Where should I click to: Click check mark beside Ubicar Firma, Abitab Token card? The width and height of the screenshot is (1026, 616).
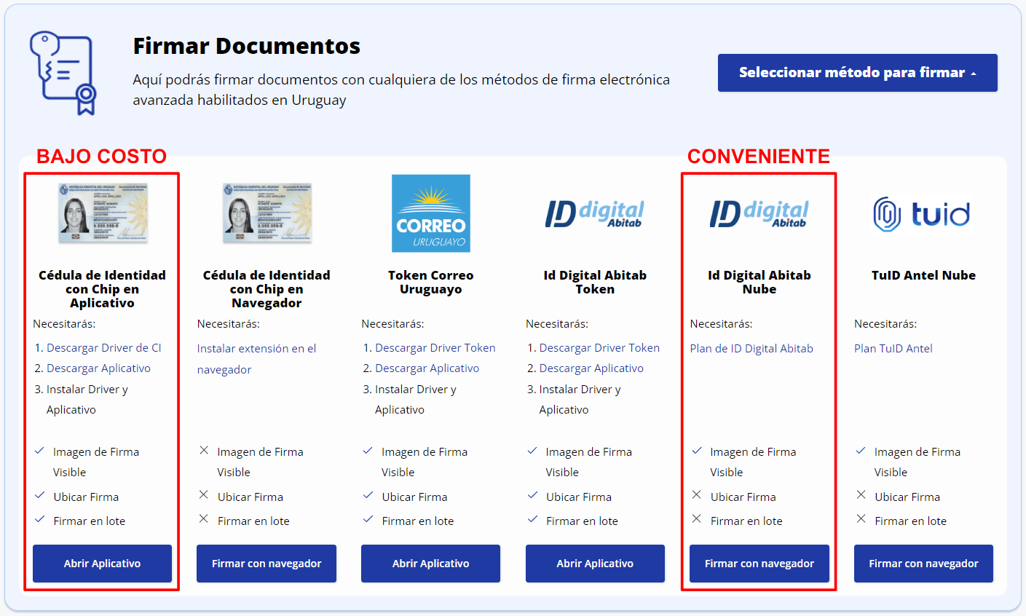point(533,496)
